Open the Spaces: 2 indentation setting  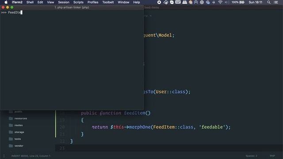[x=251, y=156]
